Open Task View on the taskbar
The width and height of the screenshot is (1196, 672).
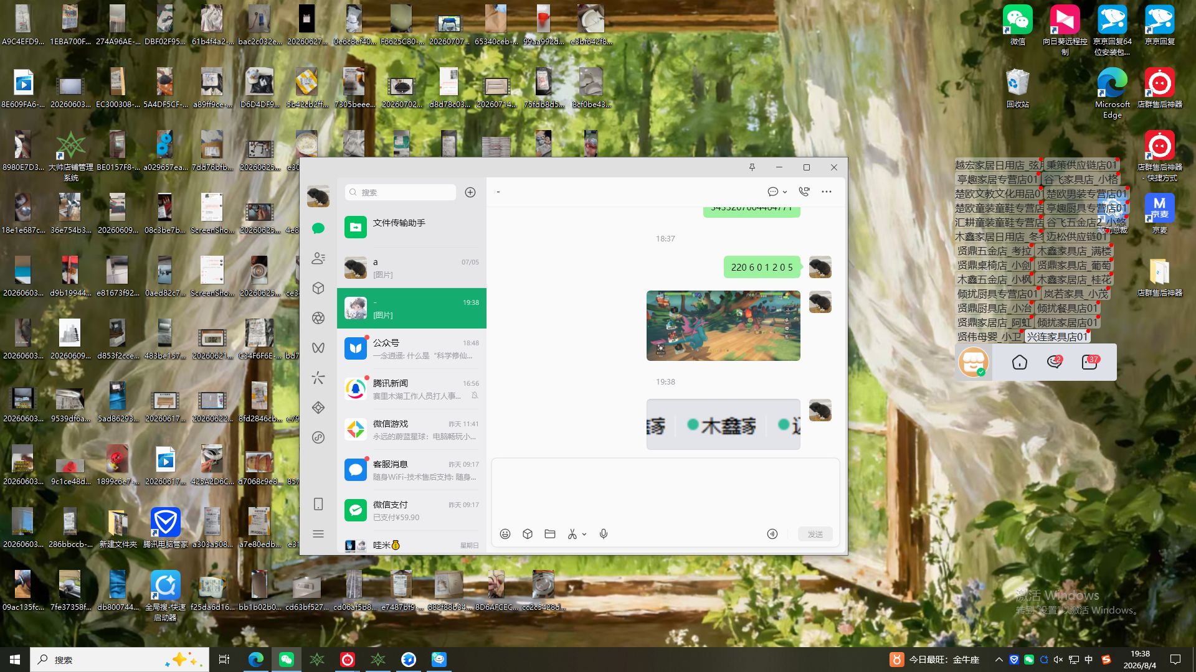pyautogui.click(x=224, y=660)
